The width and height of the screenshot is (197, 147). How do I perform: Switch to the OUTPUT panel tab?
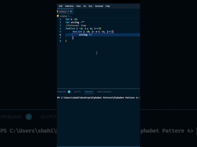point(77,92)
